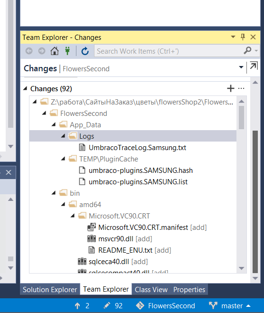This screenshot has height=313, width=264.
Task: Collapse the Microsoft.VC90.CRT folder node
Action: tap(73, 216)
